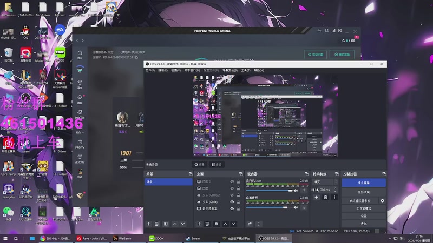Open 桌面音频 channel options menu
Screen dimensions: 433x243
point(304,207)
